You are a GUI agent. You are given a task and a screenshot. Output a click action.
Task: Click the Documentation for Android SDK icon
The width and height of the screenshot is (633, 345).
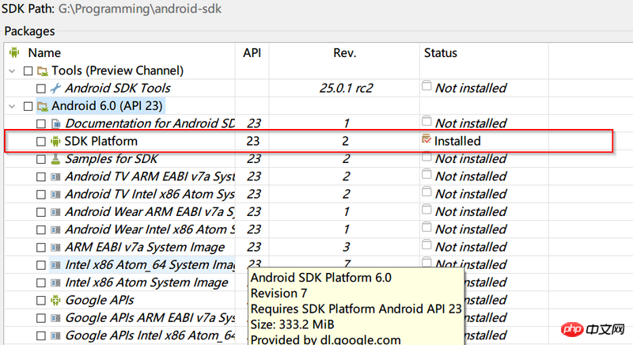coord(55,123)
